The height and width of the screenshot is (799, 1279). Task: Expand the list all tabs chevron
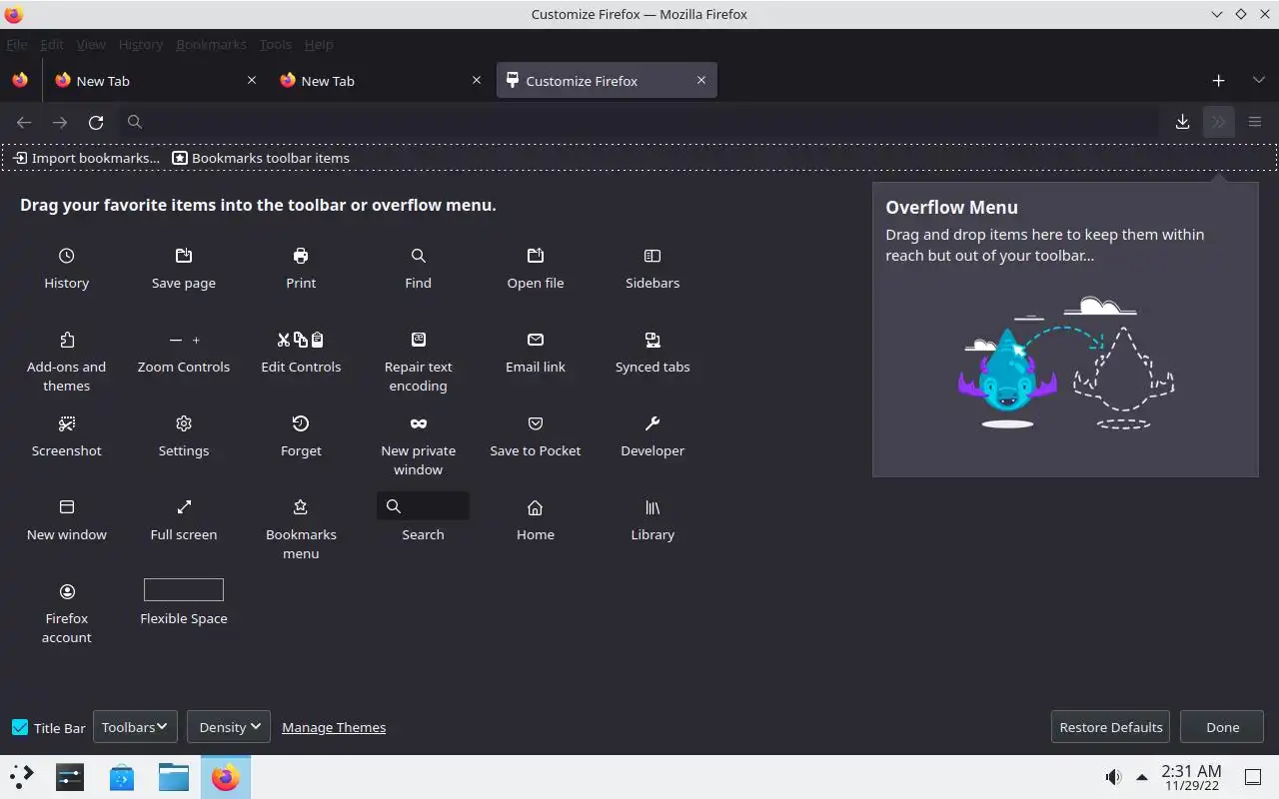pos(1258,80)
